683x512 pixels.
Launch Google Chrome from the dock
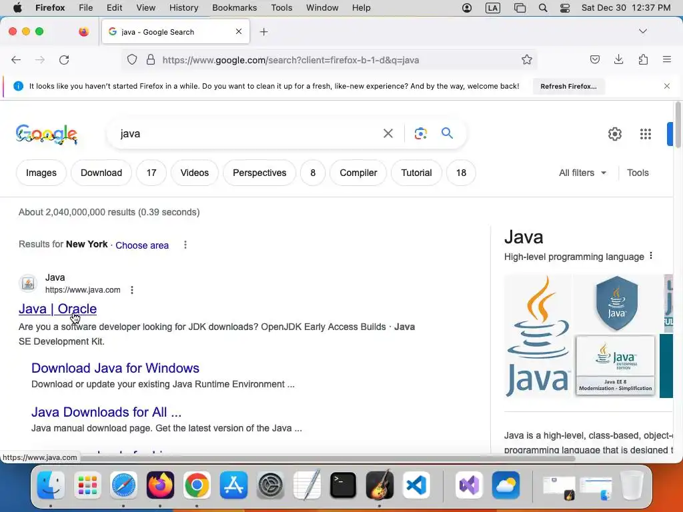click(x=197, y=485)
